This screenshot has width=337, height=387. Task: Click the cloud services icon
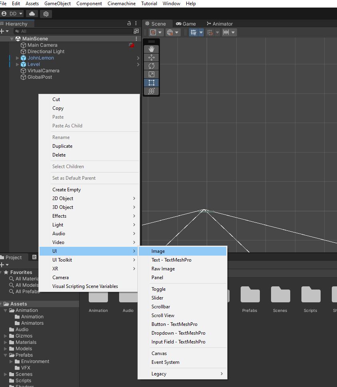pyautogui.click(x=32, y=14)
